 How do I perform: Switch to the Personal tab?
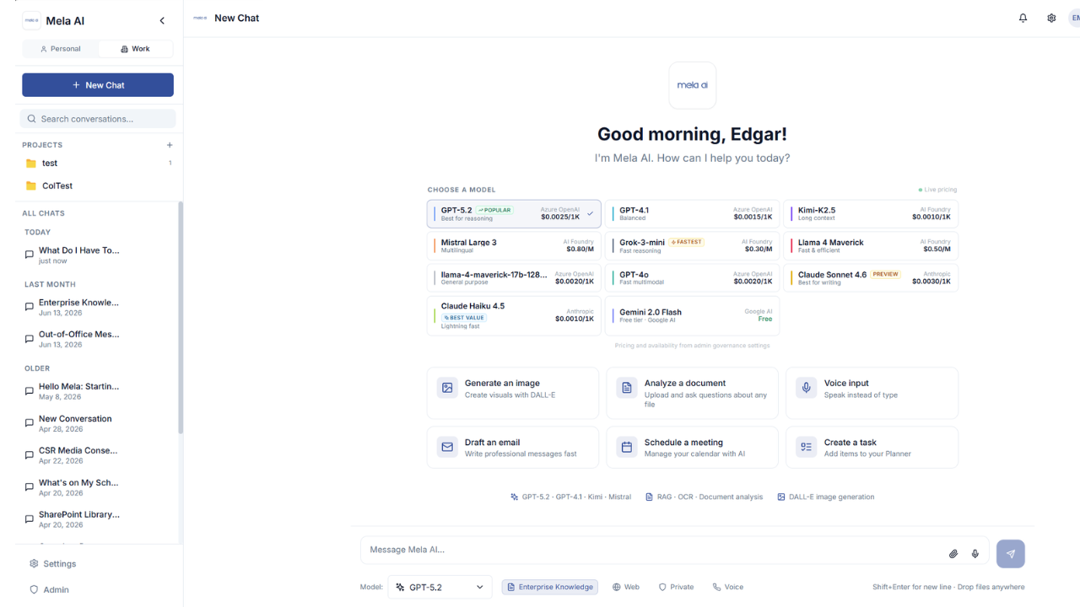pos(61,49)
